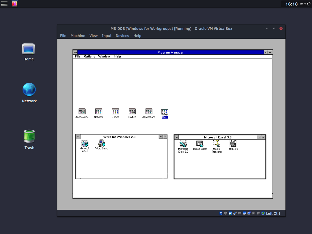
Task: Click the Microsoft Excel 3.0 title bar
Action: pos(218,137)
